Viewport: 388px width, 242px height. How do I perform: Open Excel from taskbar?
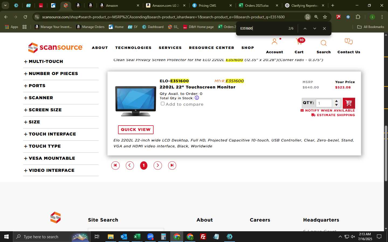(x=137, y=237)
